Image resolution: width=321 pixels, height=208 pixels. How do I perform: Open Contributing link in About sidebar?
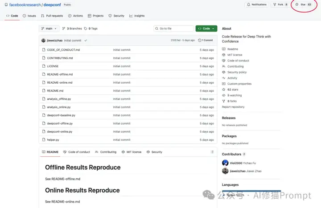tap(235, 66)
